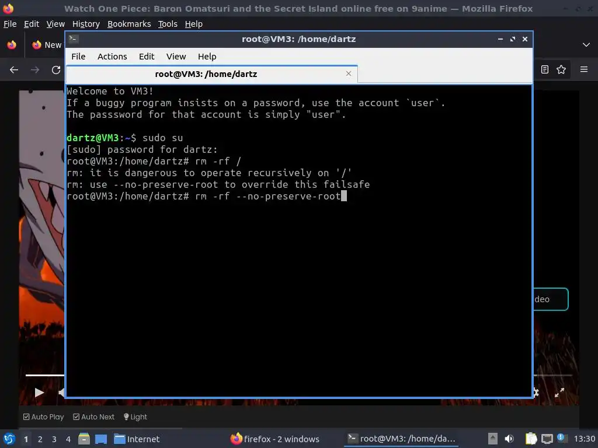Switch to workspace 4
Screen dimensions: 598x448
click(68, 439)
